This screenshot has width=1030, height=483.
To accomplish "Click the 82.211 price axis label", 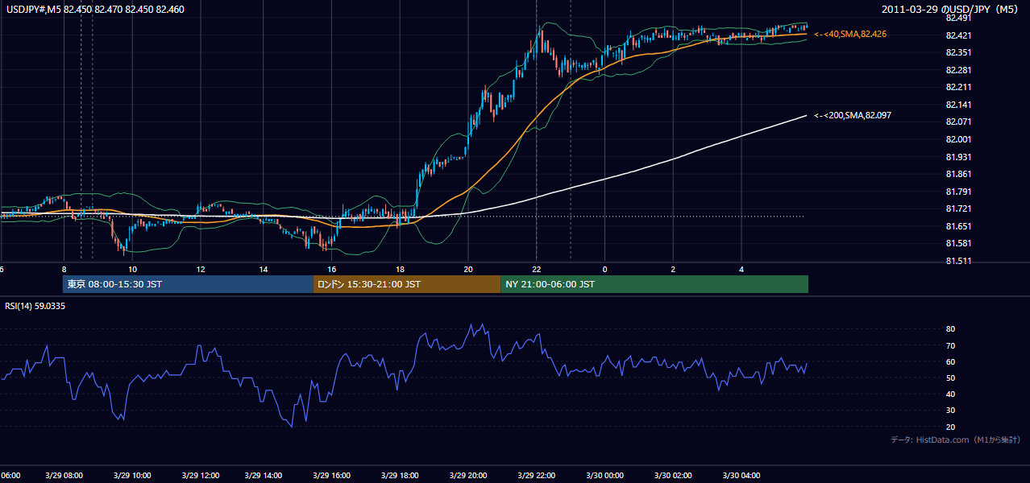I will tap(957, 87).
